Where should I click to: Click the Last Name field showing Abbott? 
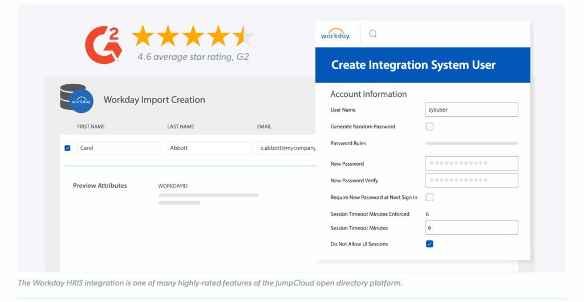[209, 148]
